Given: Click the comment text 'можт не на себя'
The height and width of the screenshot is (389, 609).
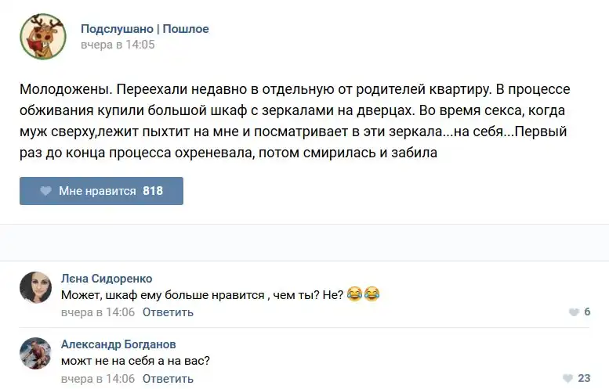Looking at the screenshot, I should pyautogui.click(x=136, y=362).
